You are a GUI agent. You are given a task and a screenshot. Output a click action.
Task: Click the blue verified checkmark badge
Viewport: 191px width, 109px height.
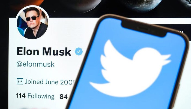coord(79,52)
